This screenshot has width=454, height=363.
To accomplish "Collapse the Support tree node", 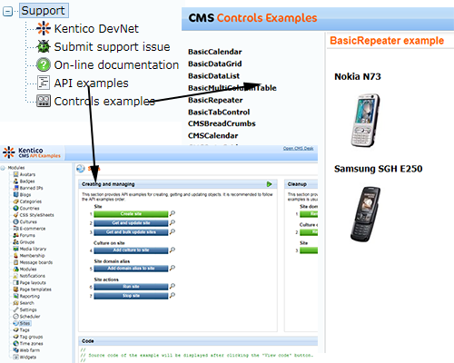I will [x=7, y=12].
